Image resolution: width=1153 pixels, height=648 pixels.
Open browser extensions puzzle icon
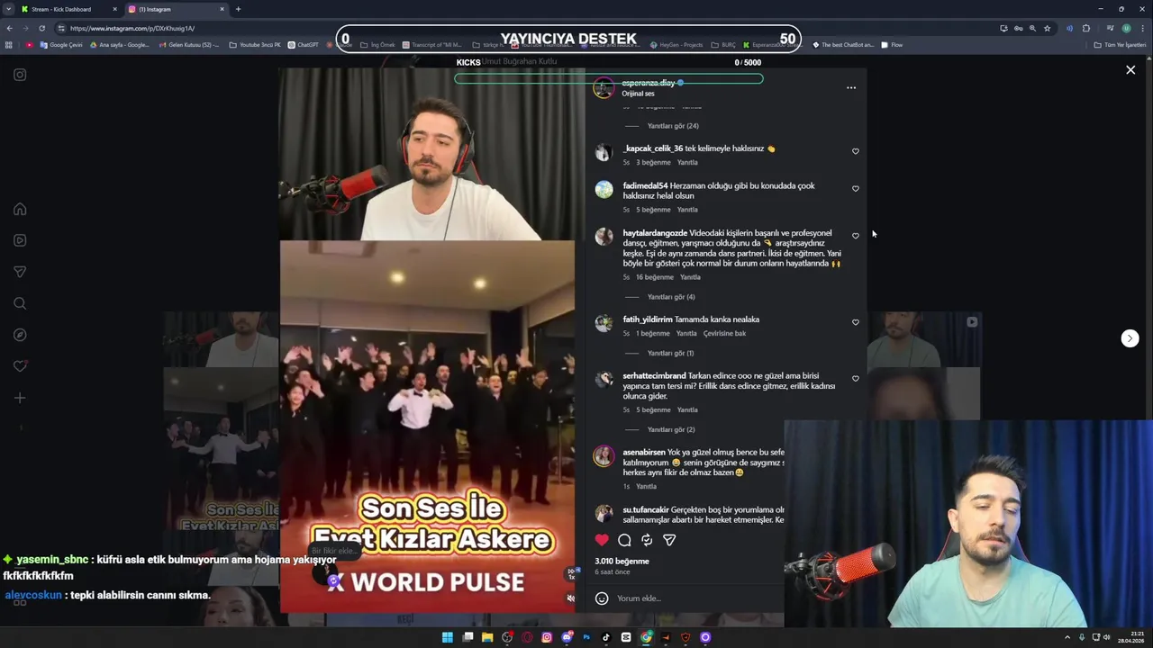[x=1086, y=28]
